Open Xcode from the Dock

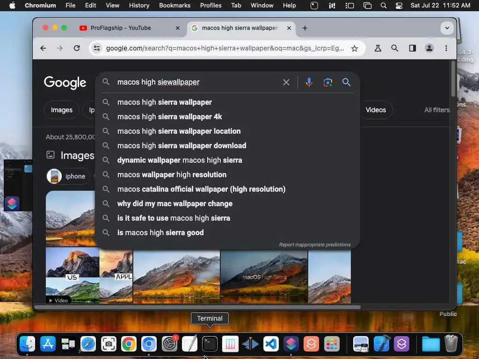click(x=381, y=344)
